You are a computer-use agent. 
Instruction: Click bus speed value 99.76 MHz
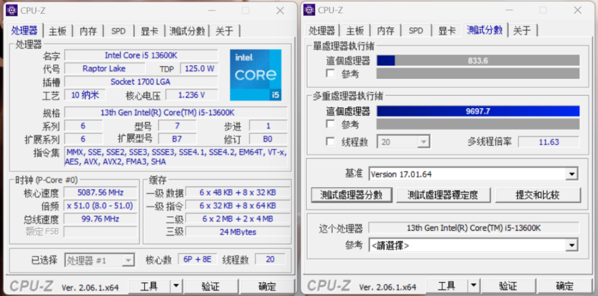coord(100,219)
